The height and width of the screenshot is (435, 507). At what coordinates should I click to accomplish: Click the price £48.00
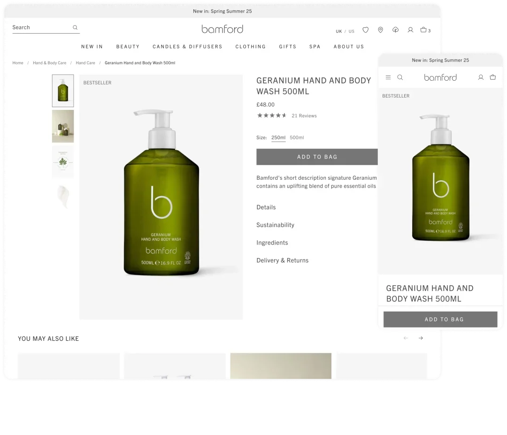[265, 105]
